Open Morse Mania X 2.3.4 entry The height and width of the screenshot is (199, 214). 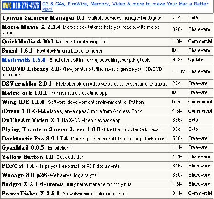(31, 27)
